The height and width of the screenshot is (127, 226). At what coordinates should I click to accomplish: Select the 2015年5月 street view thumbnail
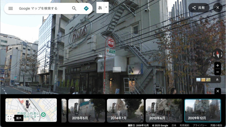(86, 110)
